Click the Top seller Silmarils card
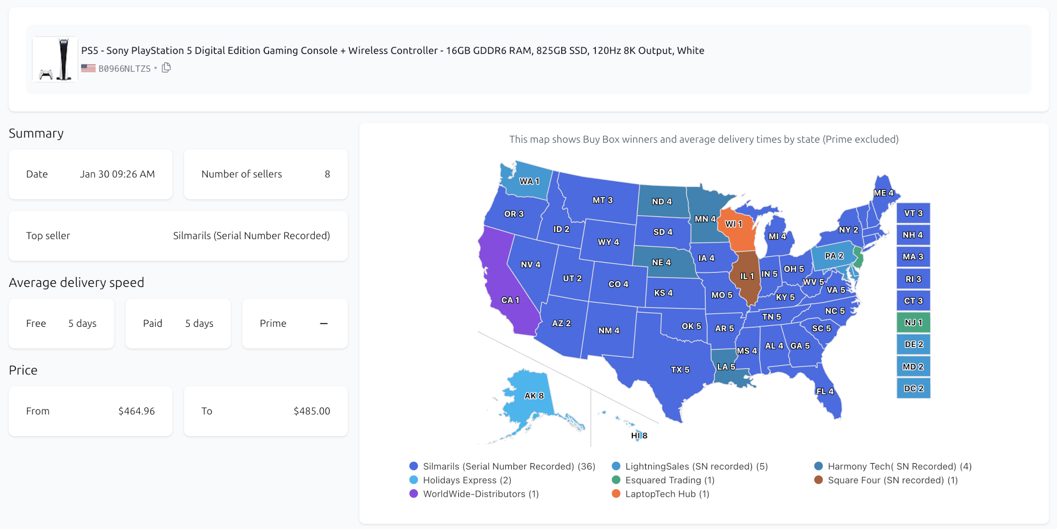Viewport: 1057px width, 529px height. click(x=178, y=235)
